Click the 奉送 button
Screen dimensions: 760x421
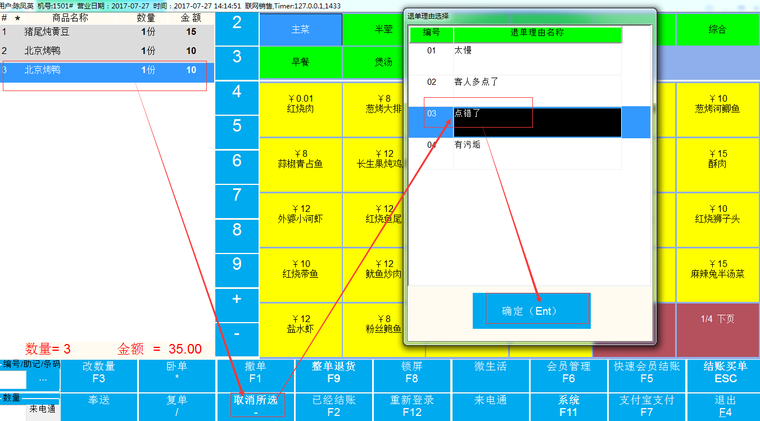coord(99,407)
